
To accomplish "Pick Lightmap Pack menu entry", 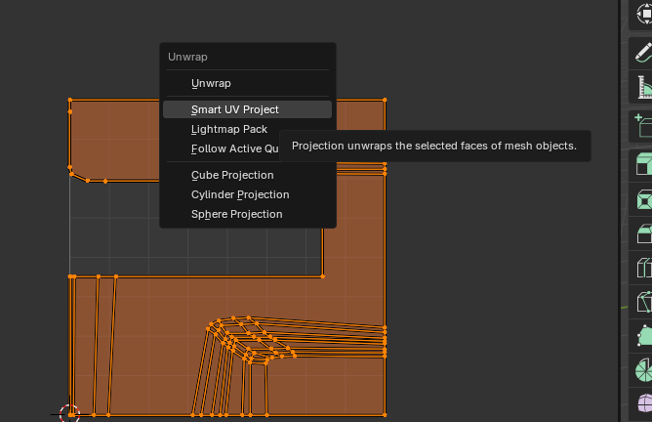I will 247,129.
